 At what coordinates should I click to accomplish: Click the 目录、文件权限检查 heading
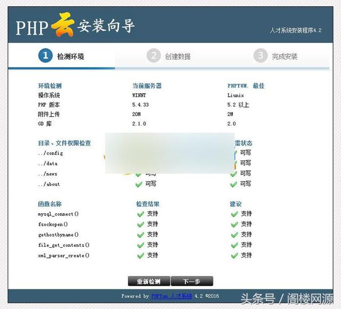64,143
